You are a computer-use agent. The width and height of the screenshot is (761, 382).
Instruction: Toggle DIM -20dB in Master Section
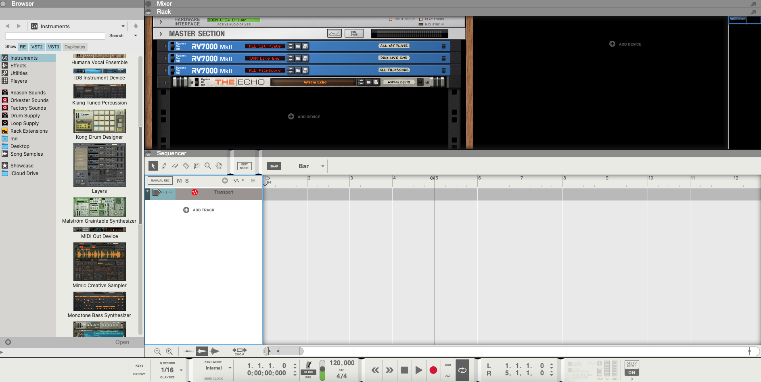point(354,33)
